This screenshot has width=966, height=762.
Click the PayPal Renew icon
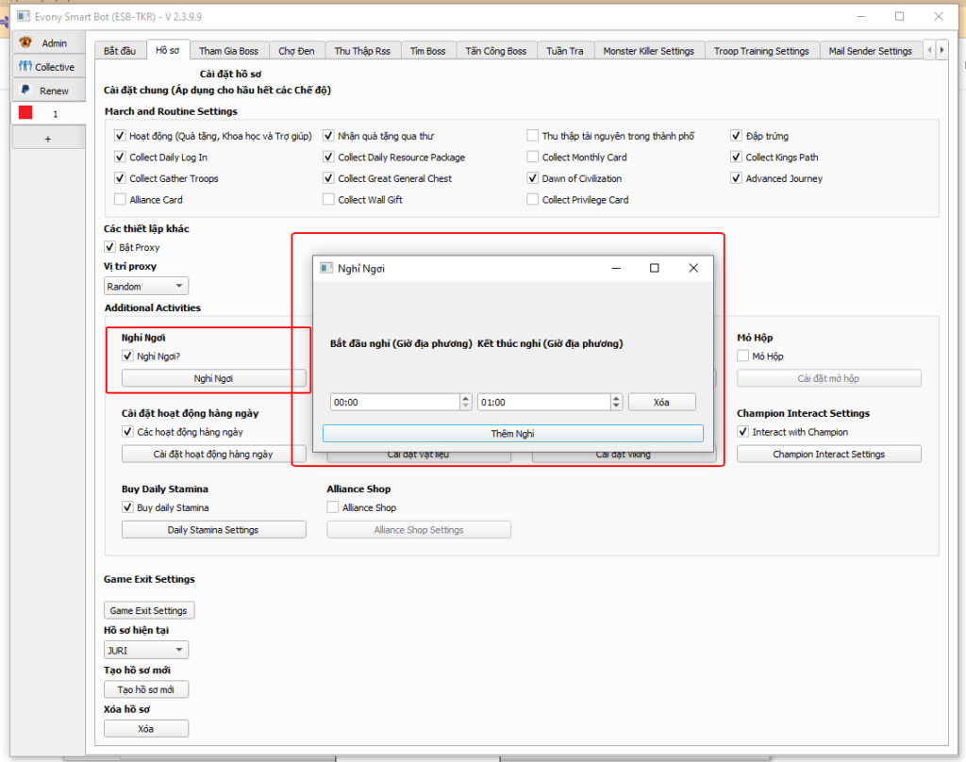tap(25, 91)
